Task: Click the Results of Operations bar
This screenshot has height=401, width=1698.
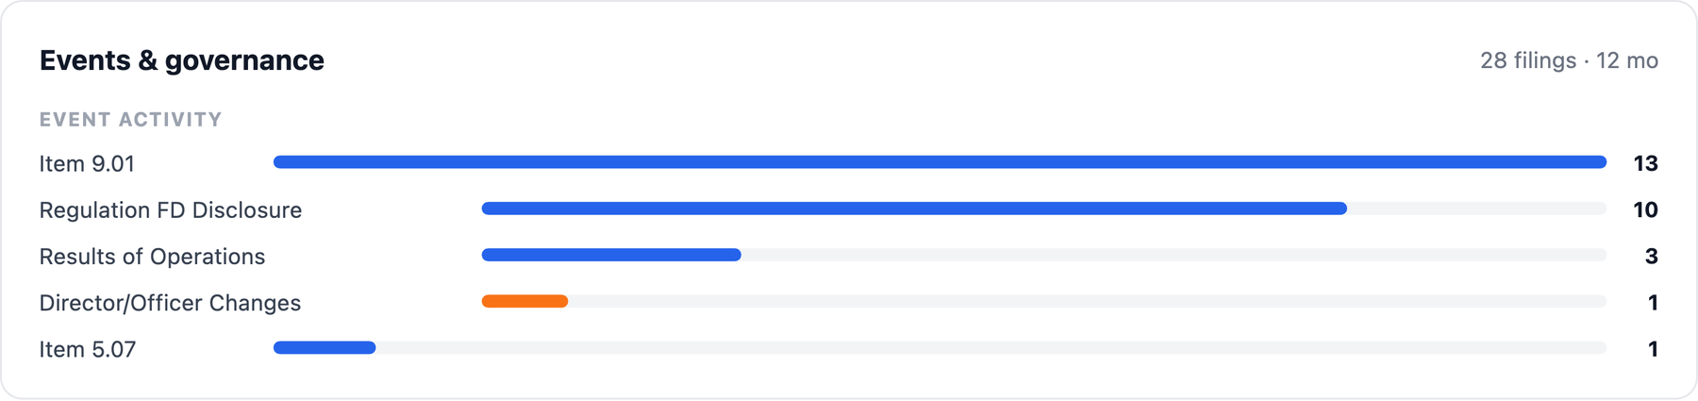Action: [611, 255]
